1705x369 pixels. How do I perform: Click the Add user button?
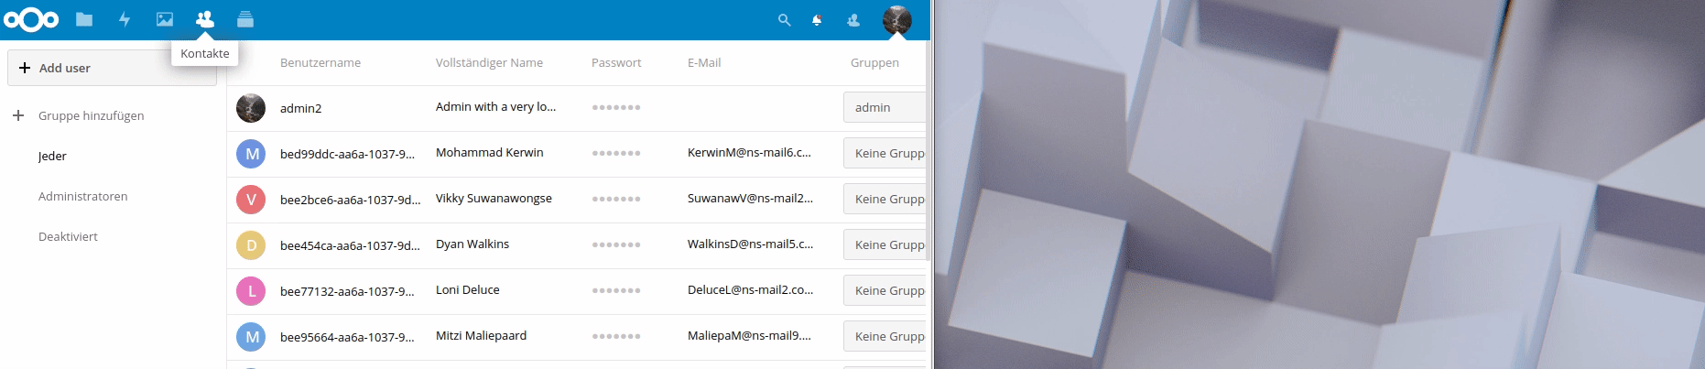pyautogui.click(x=112, y=68)
